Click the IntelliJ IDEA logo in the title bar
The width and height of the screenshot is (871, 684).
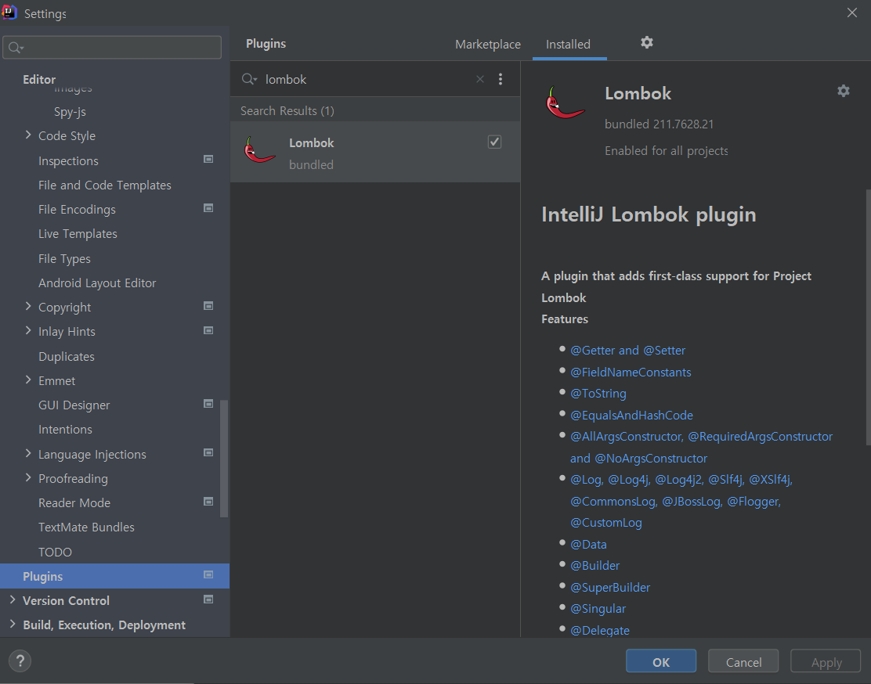coord(9,13)
